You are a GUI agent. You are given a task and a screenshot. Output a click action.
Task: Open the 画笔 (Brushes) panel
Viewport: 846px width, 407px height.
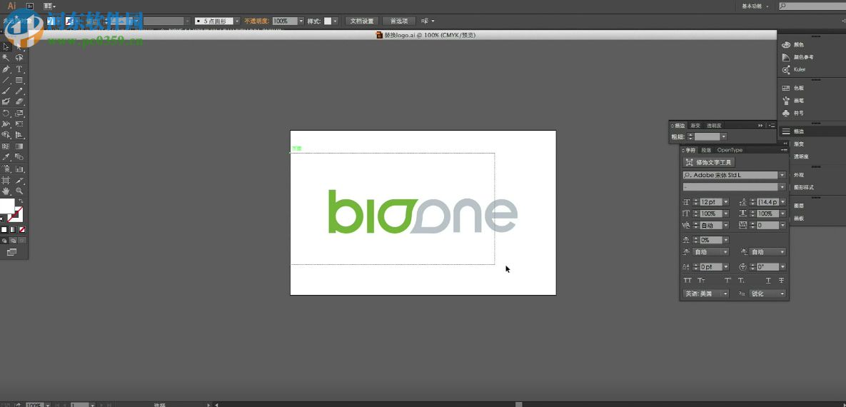(786, 101)
